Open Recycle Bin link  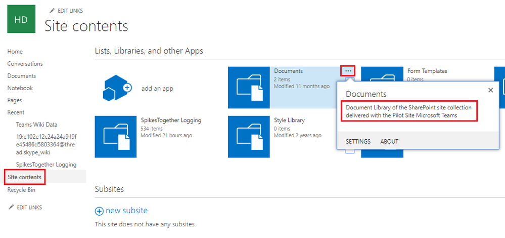pyautogui.click(x=21, y=190)
